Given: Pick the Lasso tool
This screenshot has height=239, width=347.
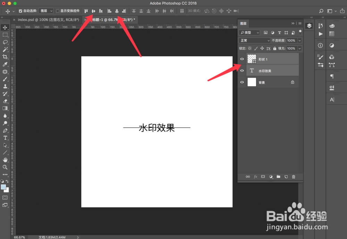Looking at the screenshot, I should (x=5, y=42).
